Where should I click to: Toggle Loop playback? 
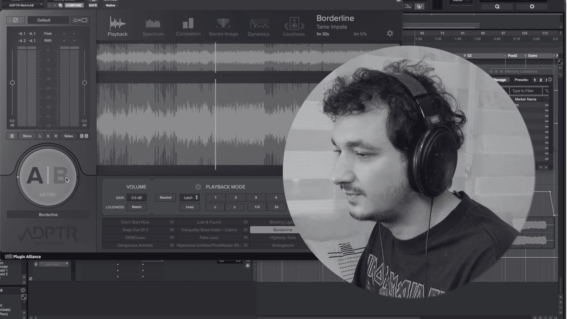click(189, 207)
